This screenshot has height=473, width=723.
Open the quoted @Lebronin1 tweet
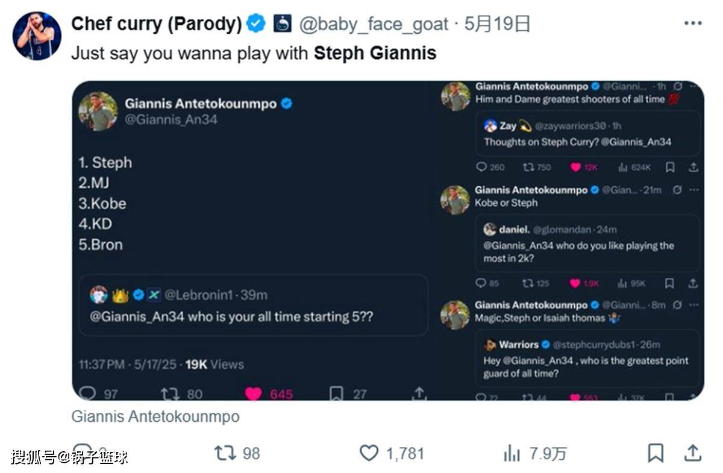[x=253, y=305]
